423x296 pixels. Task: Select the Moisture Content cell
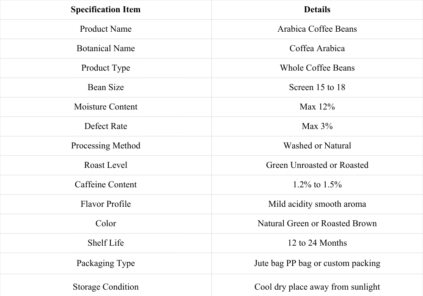point(105,107)
